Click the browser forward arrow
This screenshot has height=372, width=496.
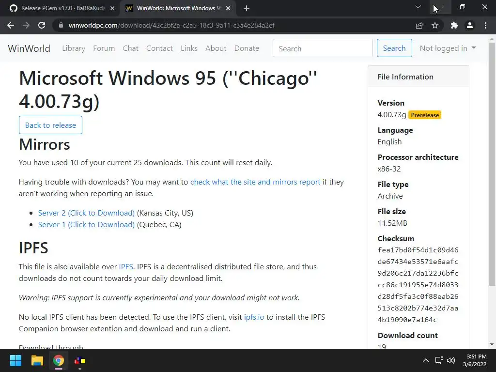(x=26, y=25)
